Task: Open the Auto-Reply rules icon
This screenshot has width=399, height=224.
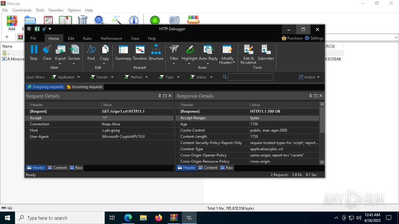Action: pyautogui.click(x=208, y=49)
